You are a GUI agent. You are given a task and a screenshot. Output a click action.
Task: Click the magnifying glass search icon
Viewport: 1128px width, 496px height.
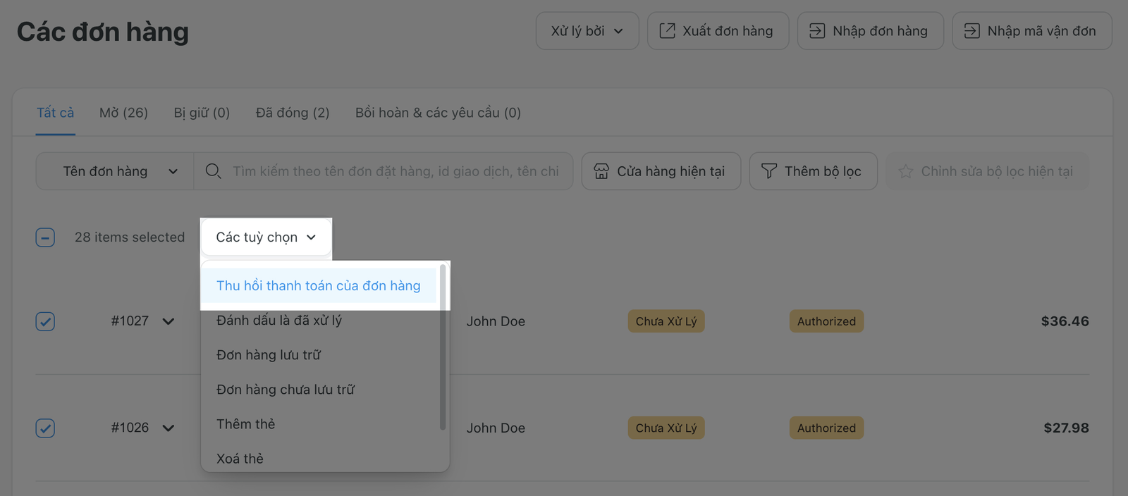(213, 171)
